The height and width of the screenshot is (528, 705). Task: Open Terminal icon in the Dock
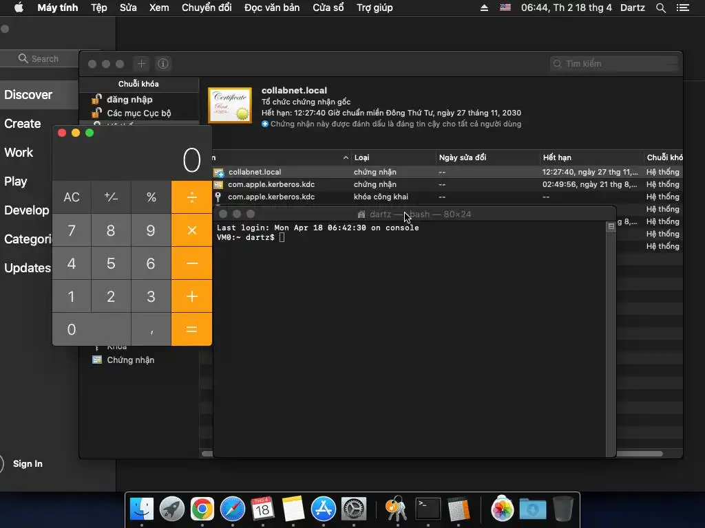click(x=428, y=509)
